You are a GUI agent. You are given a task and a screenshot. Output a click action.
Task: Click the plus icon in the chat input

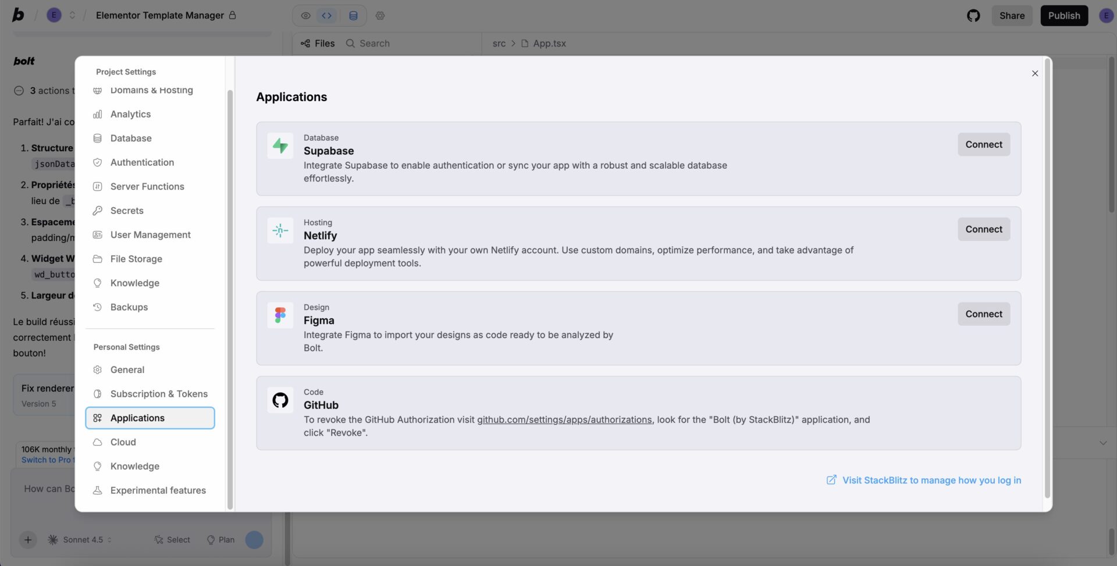(27, 539)
